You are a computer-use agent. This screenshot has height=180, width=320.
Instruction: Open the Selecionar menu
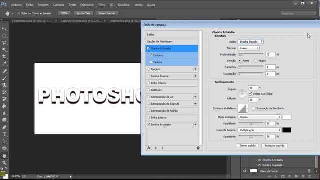(x=87, y=5)
